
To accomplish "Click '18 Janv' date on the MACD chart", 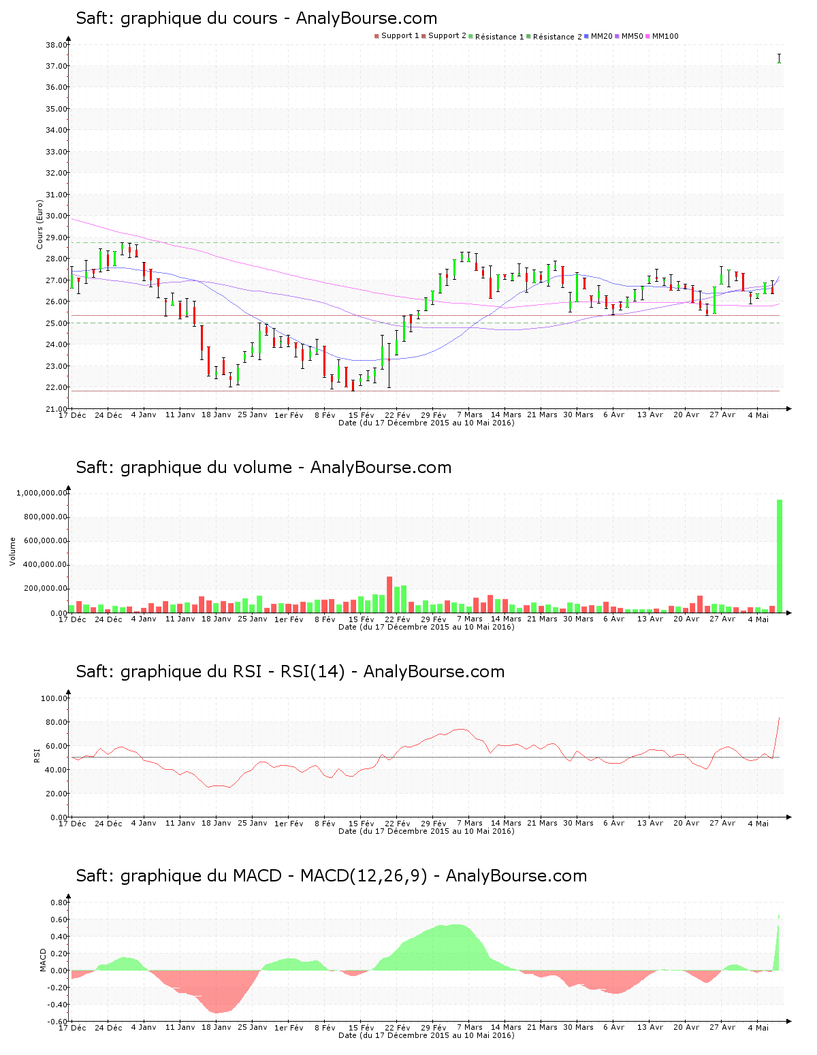I will click(217, 1027).
